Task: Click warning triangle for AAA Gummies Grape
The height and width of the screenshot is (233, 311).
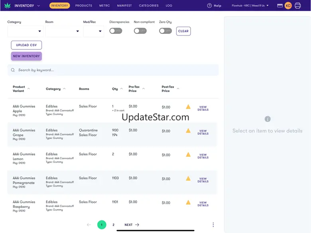Action: pos(188,131)
